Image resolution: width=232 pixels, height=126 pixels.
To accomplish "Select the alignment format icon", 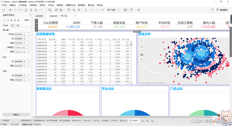I will [x=8, y=20].
